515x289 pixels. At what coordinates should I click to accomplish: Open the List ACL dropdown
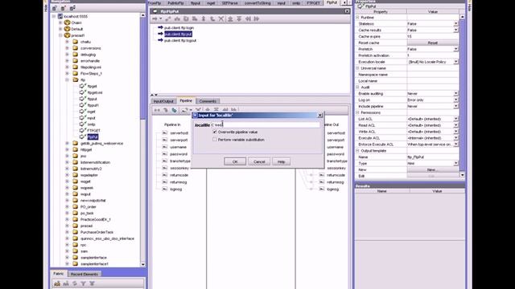(455, 119)
